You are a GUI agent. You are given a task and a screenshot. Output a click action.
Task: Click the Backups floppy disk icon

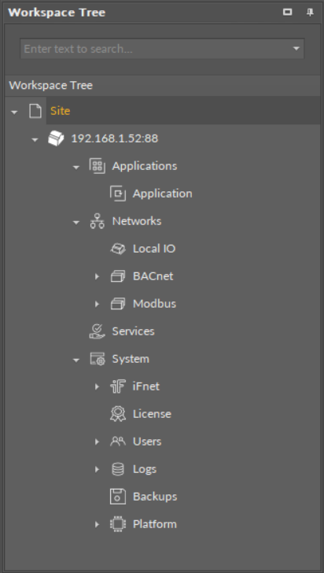coord(118,497)
